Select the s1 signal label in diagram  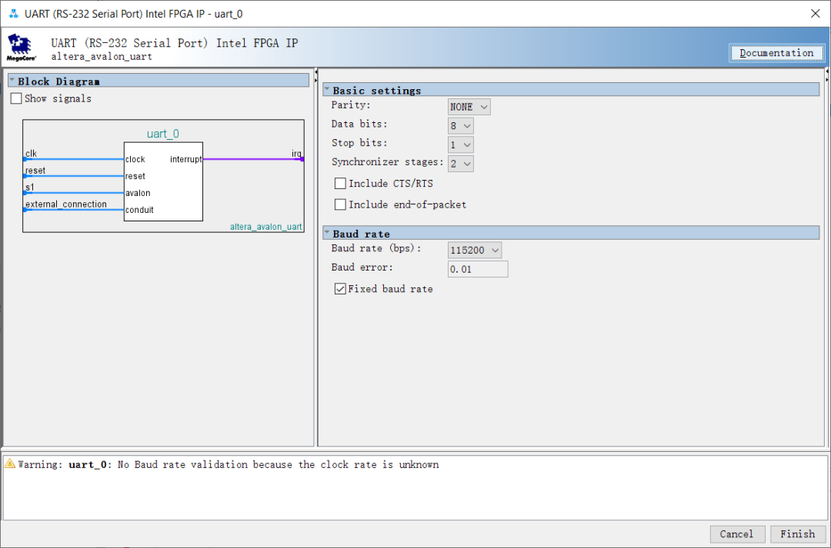(30, 188)
